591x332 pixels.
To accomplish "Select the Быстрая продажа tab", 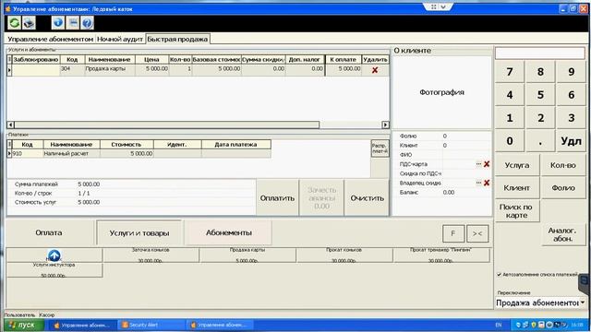I will 177,39.
